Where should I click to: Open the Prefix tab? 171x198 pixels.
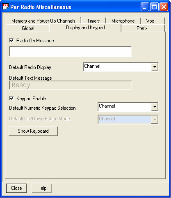tap(142, 28)
